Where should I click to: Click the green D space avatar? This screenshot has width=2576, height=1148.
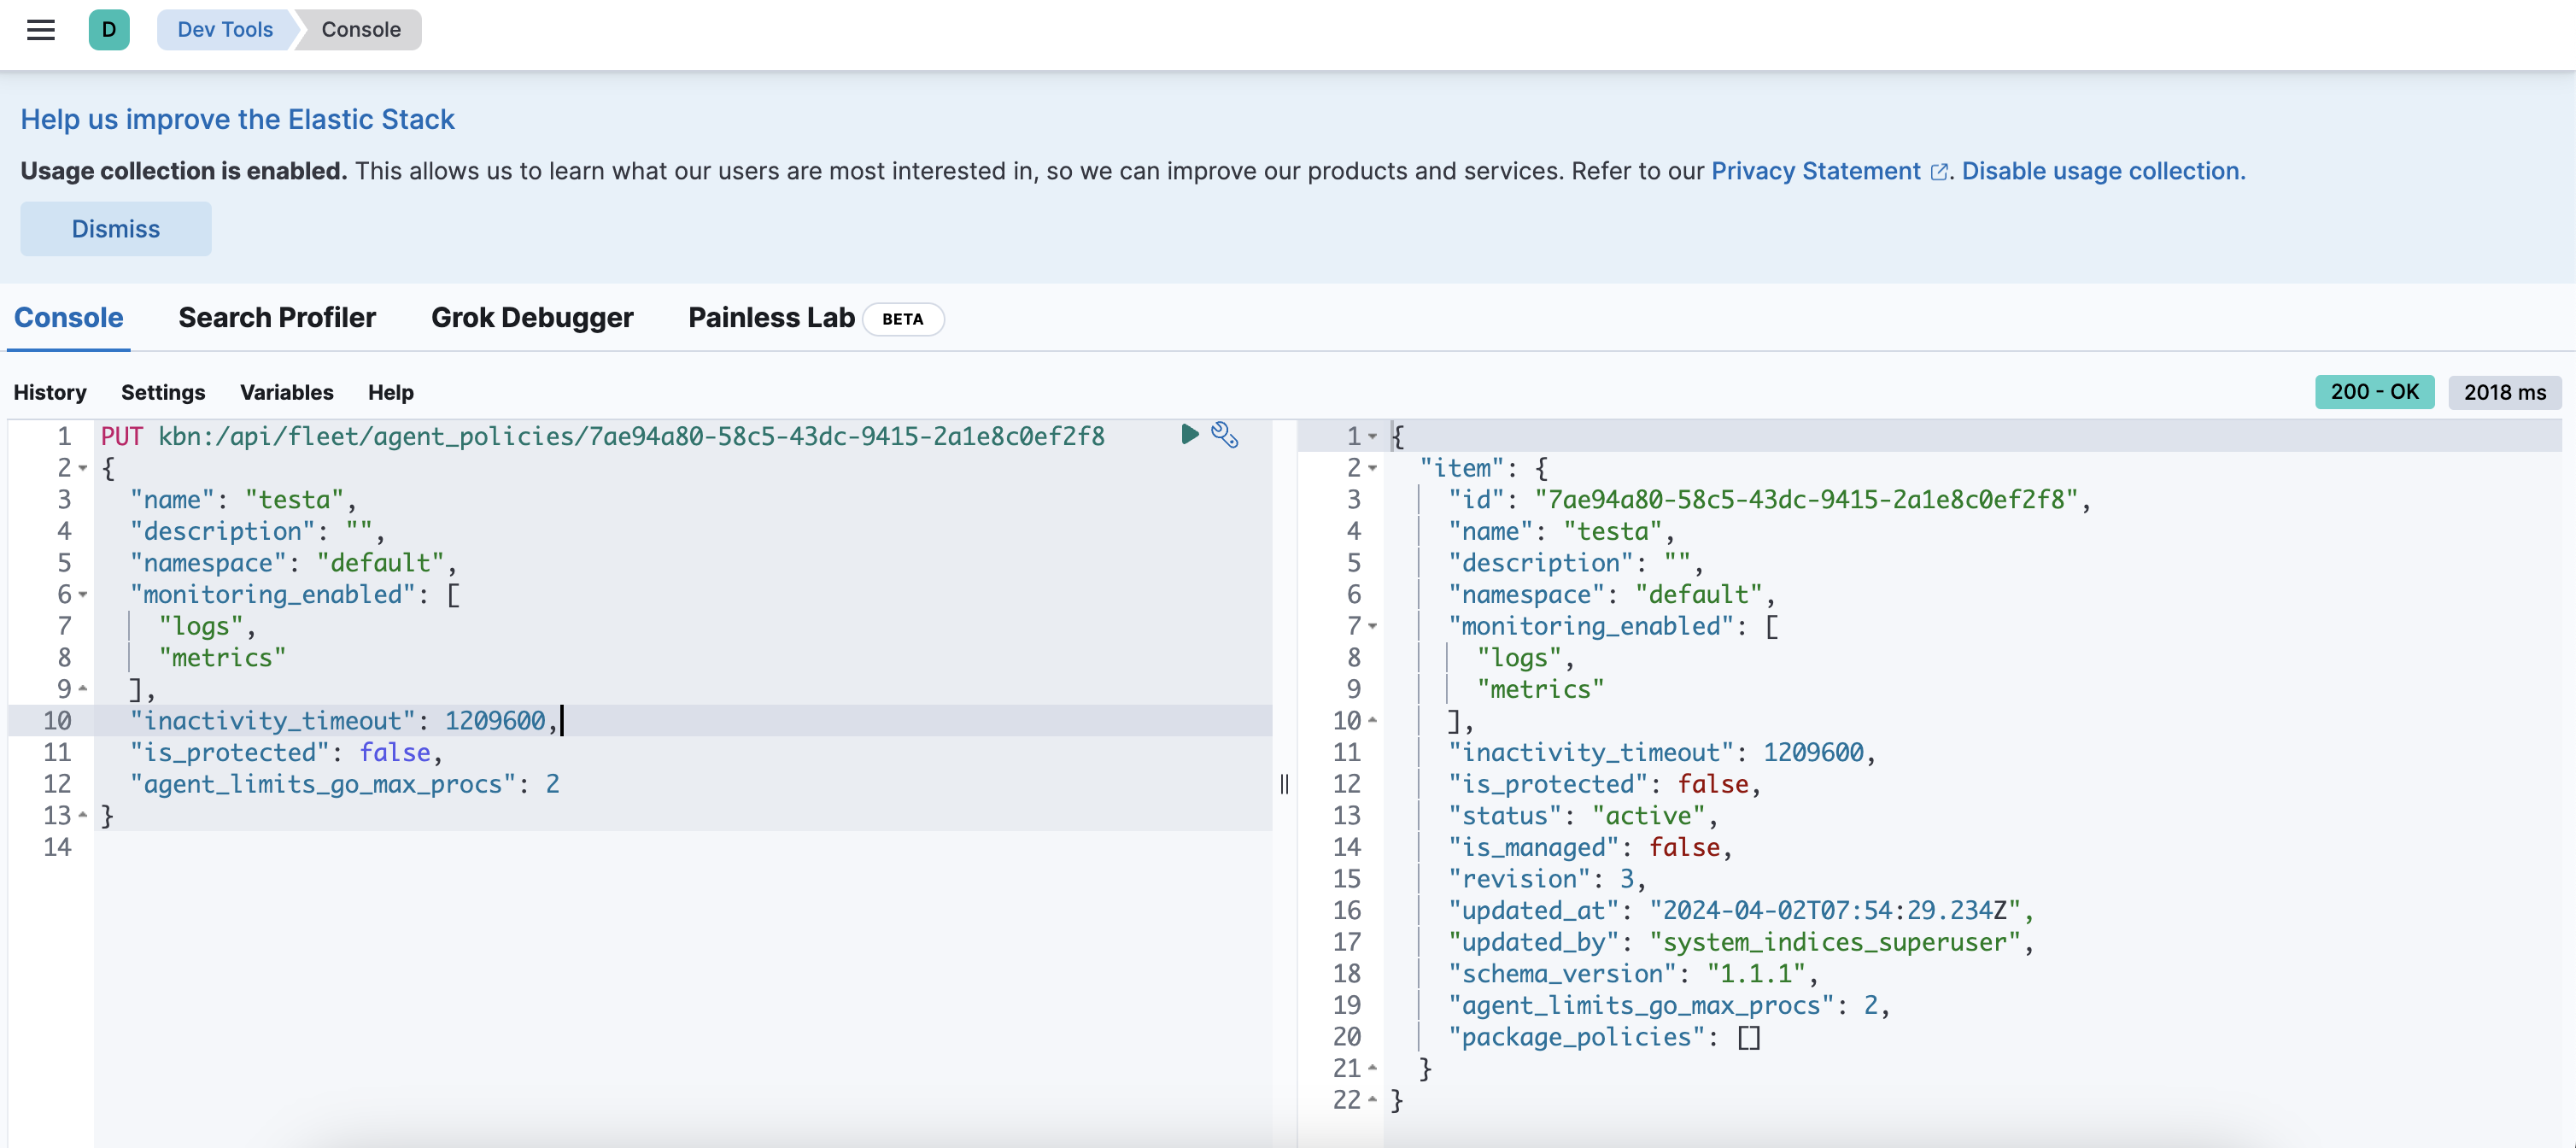(109, 30)
